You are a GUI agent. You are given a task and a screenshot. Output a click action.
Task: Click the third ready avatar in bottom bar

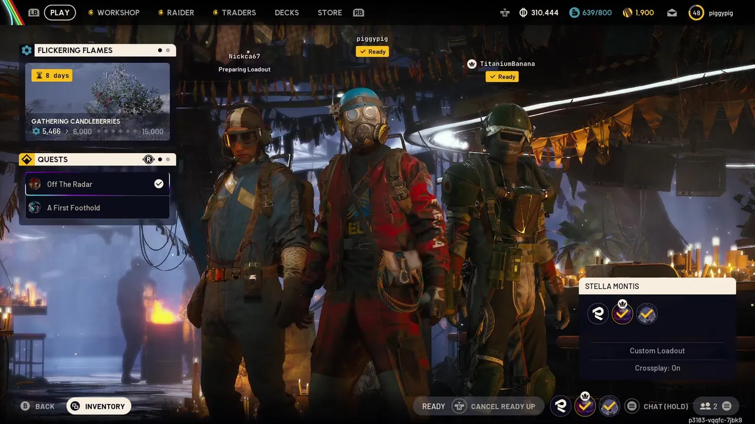(609, 406)
